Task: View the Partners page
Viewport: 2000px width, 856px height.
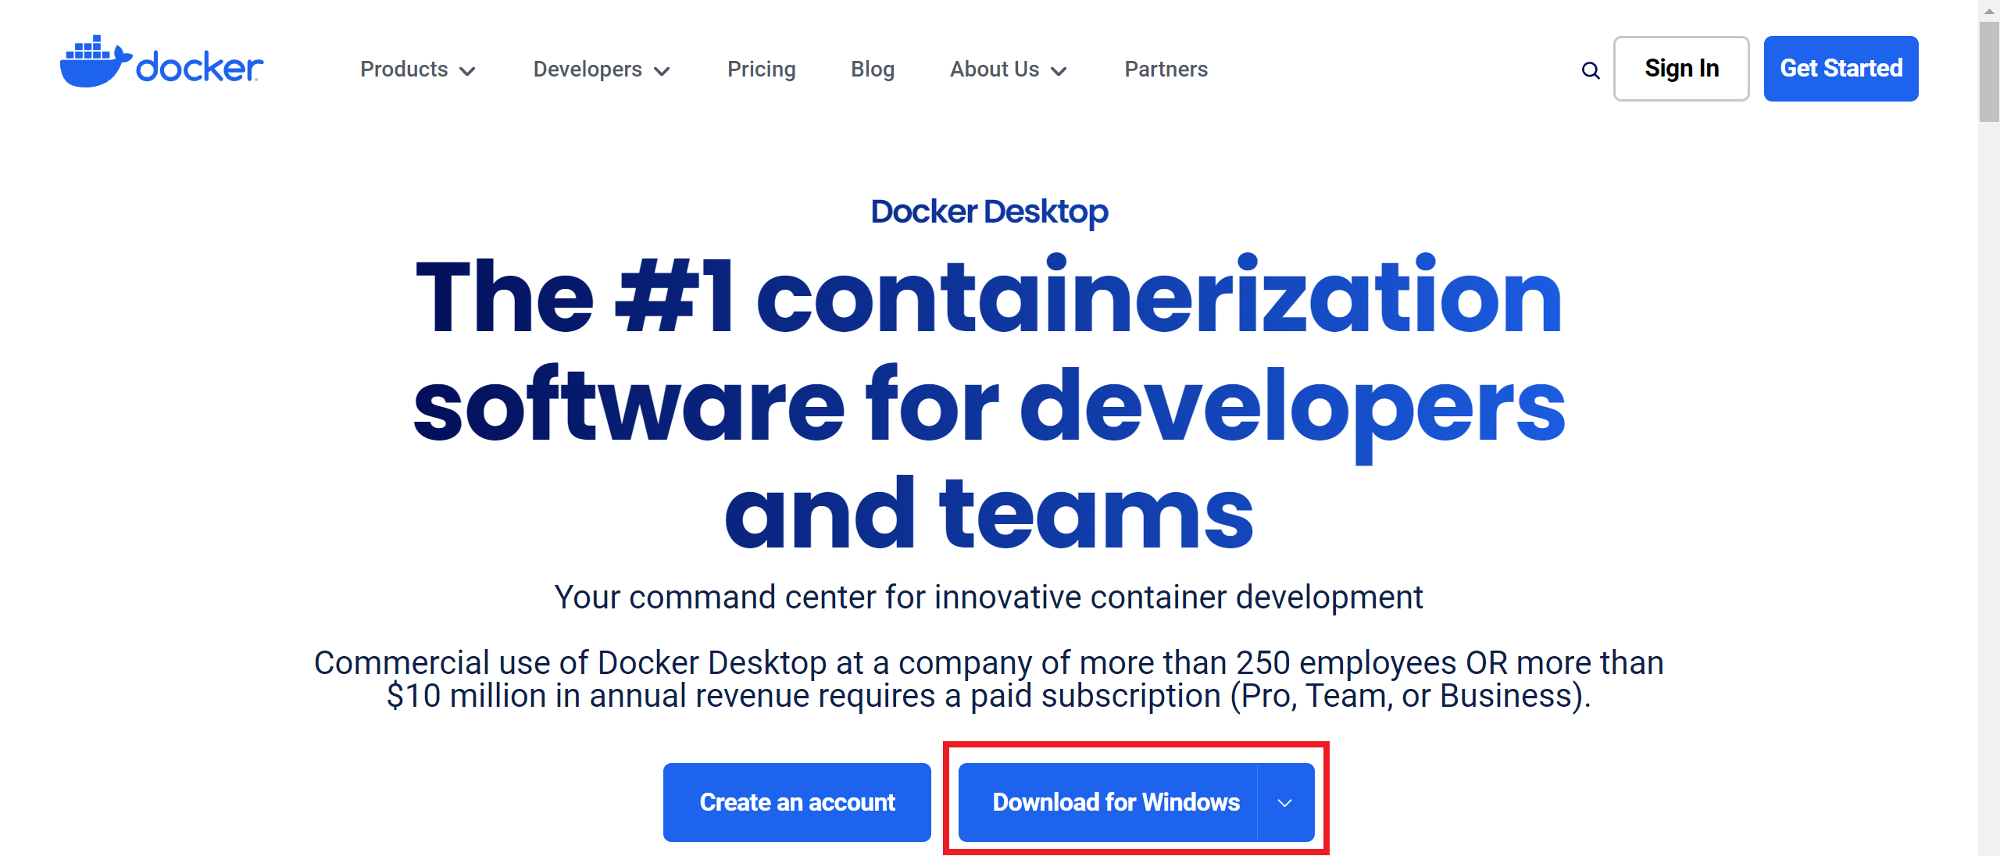Action: (x=1165, y=69)
